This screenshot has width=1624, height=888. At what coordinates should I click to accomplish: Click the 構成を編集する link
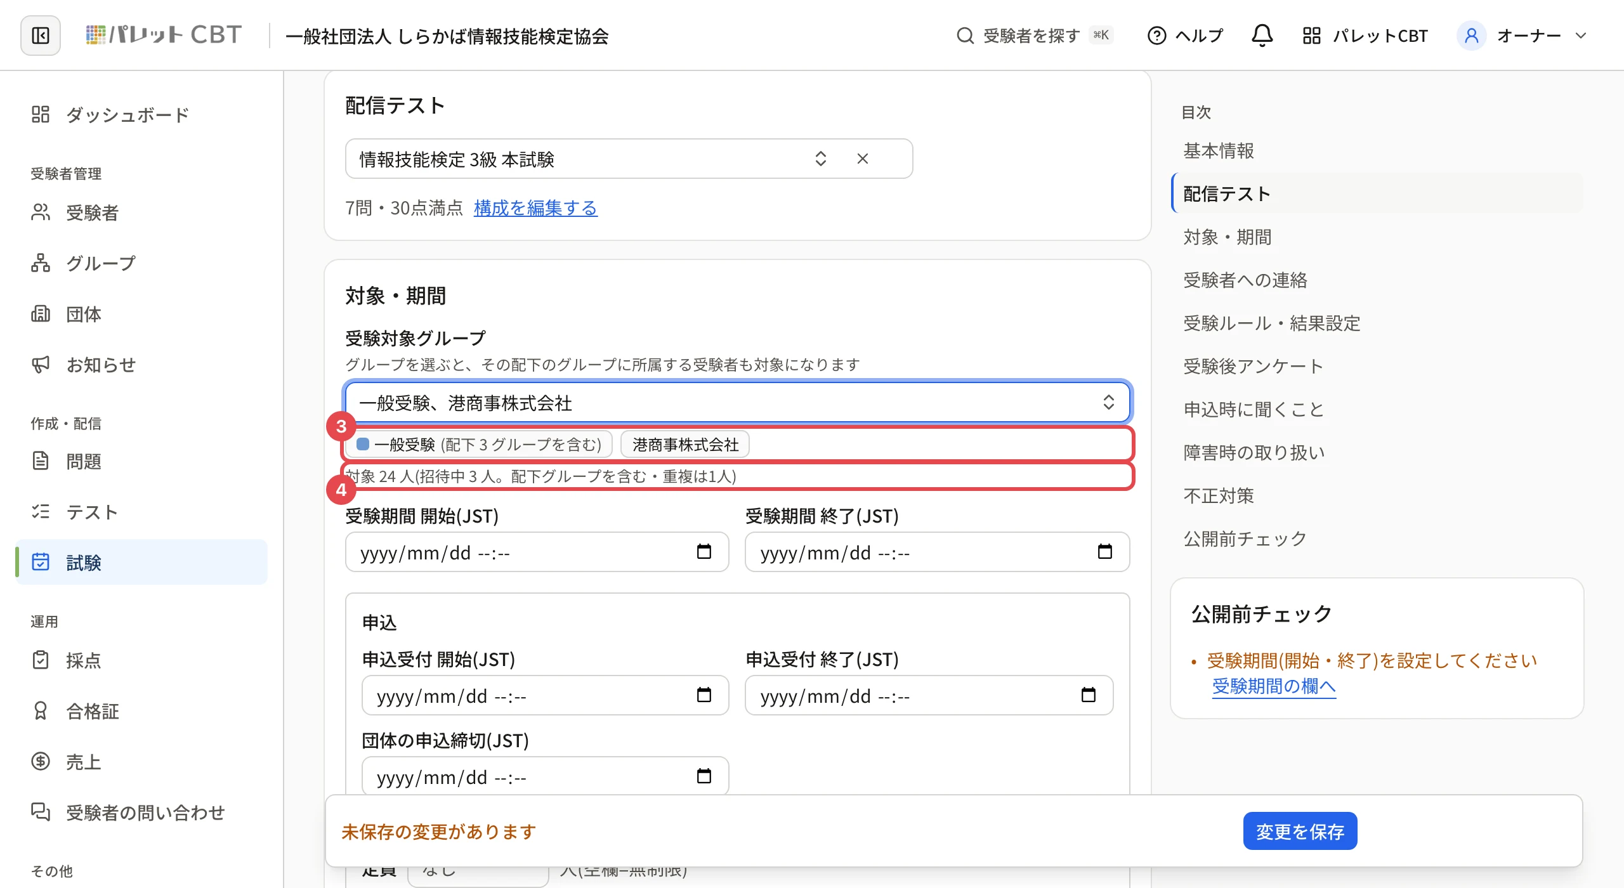(535, 208)
